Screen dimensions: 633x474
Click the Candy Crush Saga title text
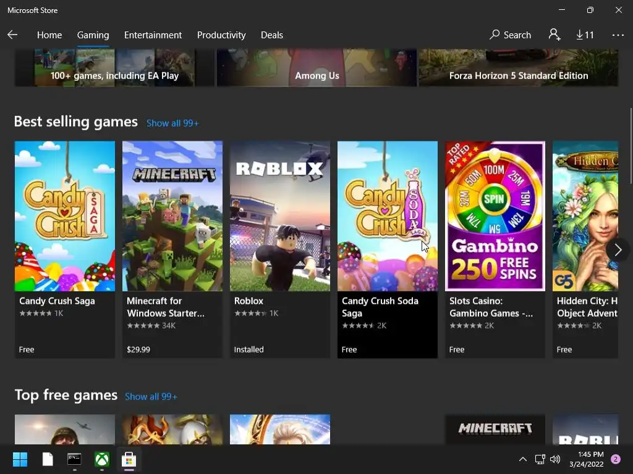57,301
